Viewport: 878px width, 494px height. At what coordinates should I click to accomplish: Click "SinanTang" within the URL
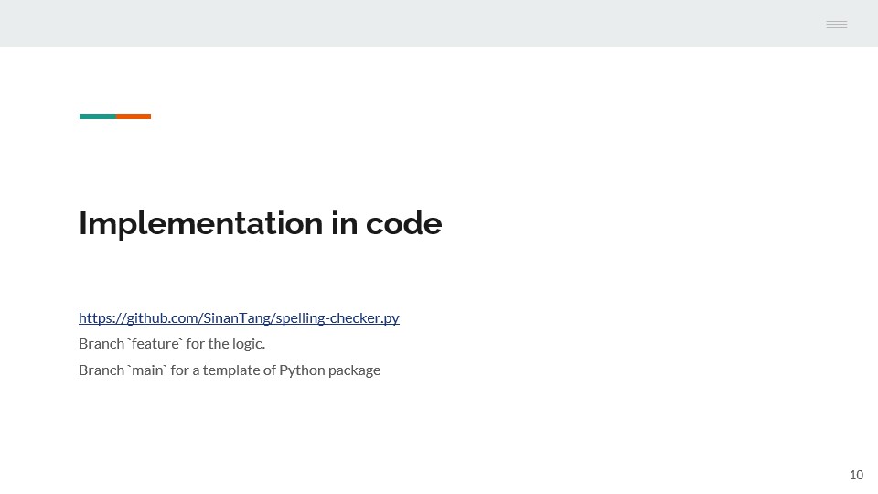pyautogui.click(x=237, y=317)
